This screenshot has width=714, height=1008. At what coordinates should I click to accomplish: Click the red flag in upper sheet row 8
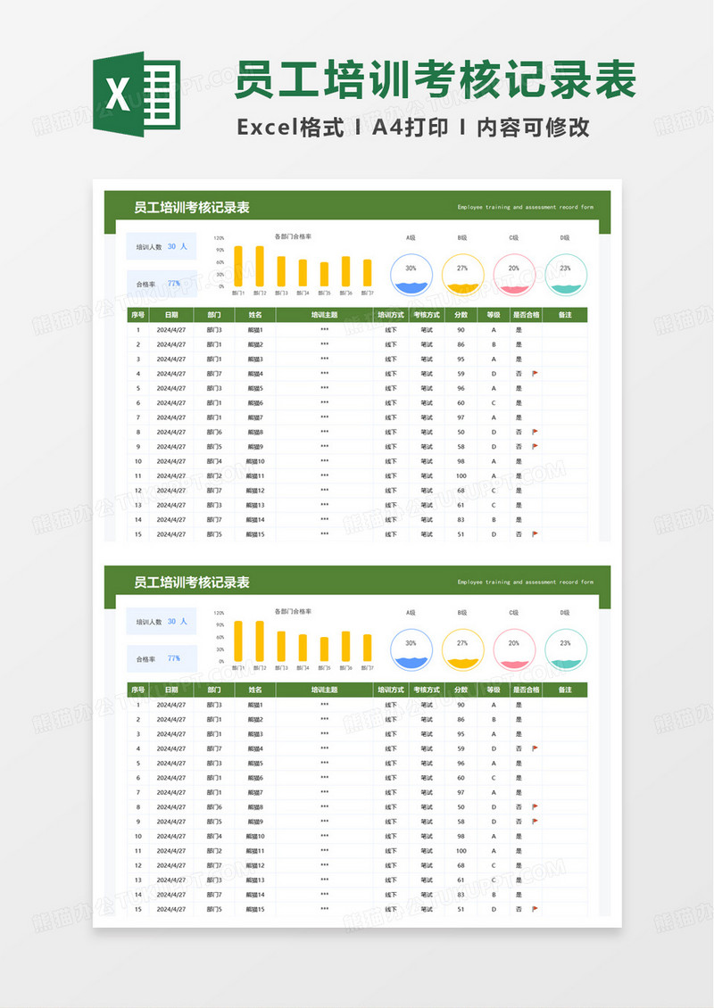point(535,432)
